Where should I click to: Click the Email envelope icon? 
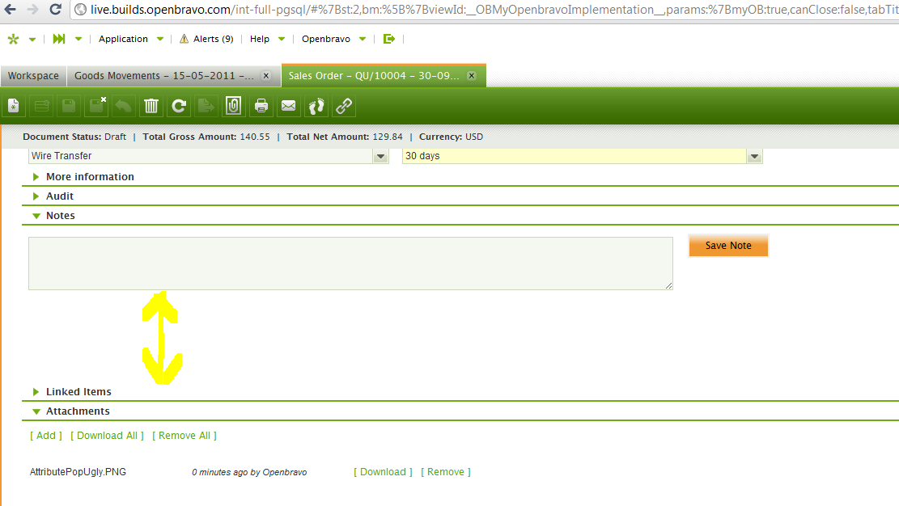[x=289, y=106]
